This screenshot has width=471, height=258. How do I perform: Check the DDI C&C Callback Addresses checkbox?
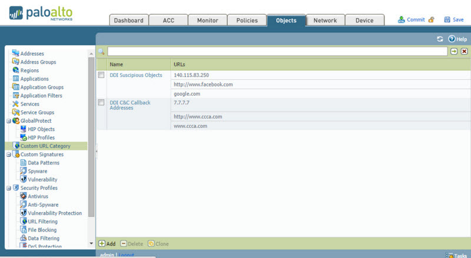tap(101, 103)
